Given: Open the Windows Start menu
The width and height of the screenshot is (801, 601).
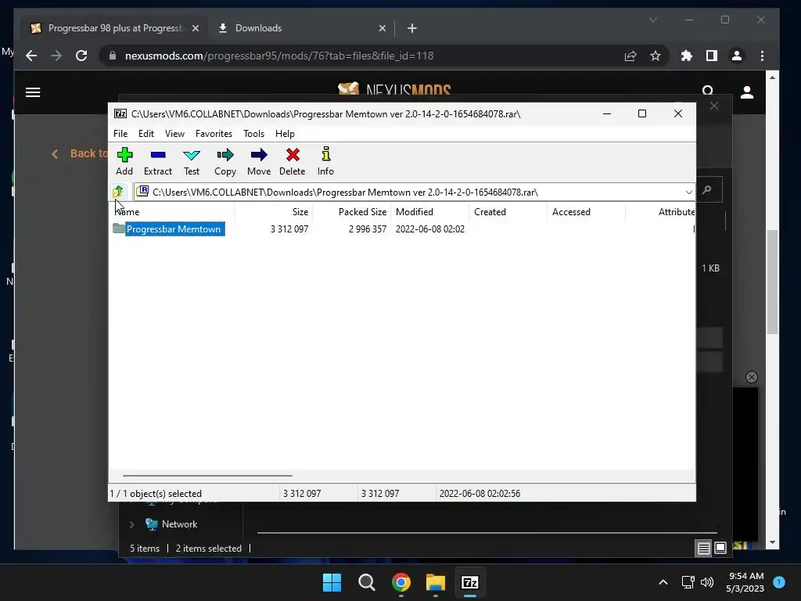Looking at the screenshot, I should coord(332,582).
